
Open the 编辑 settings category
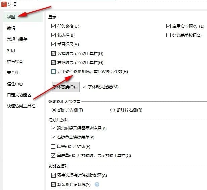click(11, 28)
